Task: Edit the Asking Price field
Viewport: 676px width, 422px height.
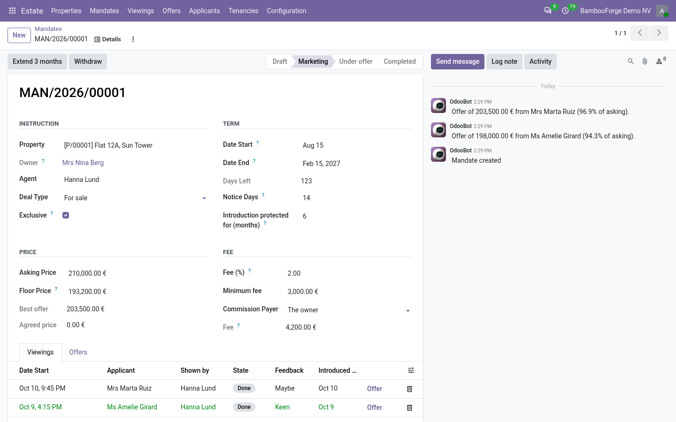Action: point(136,273)
